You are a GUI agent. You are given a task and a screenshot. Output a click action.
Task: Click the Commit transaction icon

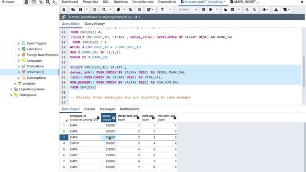pos(247,10)
